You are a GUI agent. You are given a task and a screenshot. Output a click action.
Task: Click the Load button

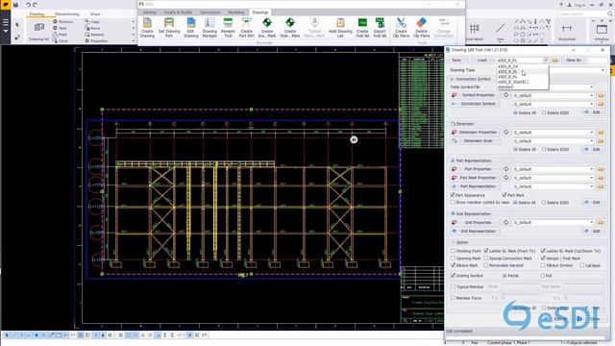pyautogui.click(x=482, y=60)
